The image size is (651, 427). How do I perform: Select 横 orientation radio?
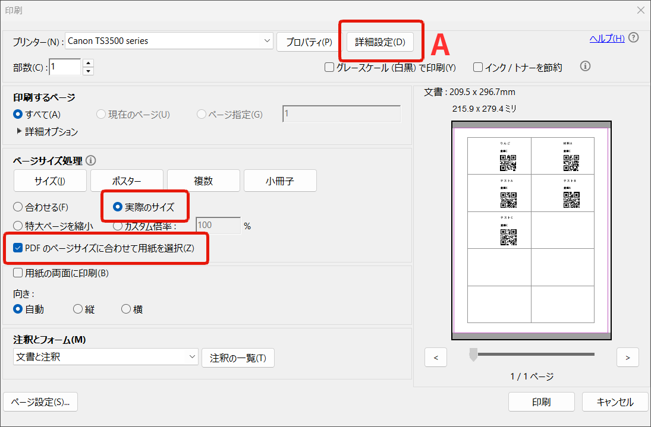pos(126,309)
